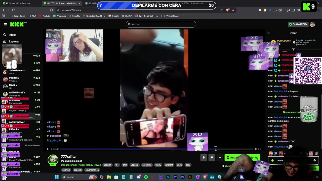The height and width of the screenshot is (181, 322).
Task: Open the Kick hamburger menu
Action: (5, 24)
